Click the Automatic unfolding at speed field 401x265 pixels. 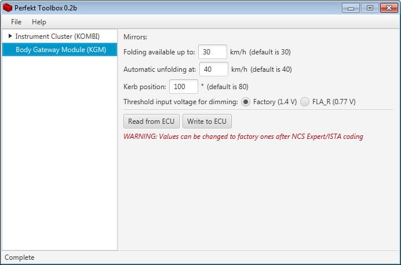point(213,69)
